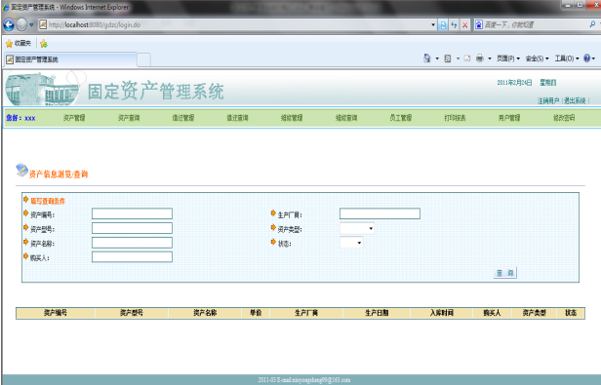This screenshot has height=385, width=601.
Task: Expand the feeds dropdown arrow
Action: point(458,58)
